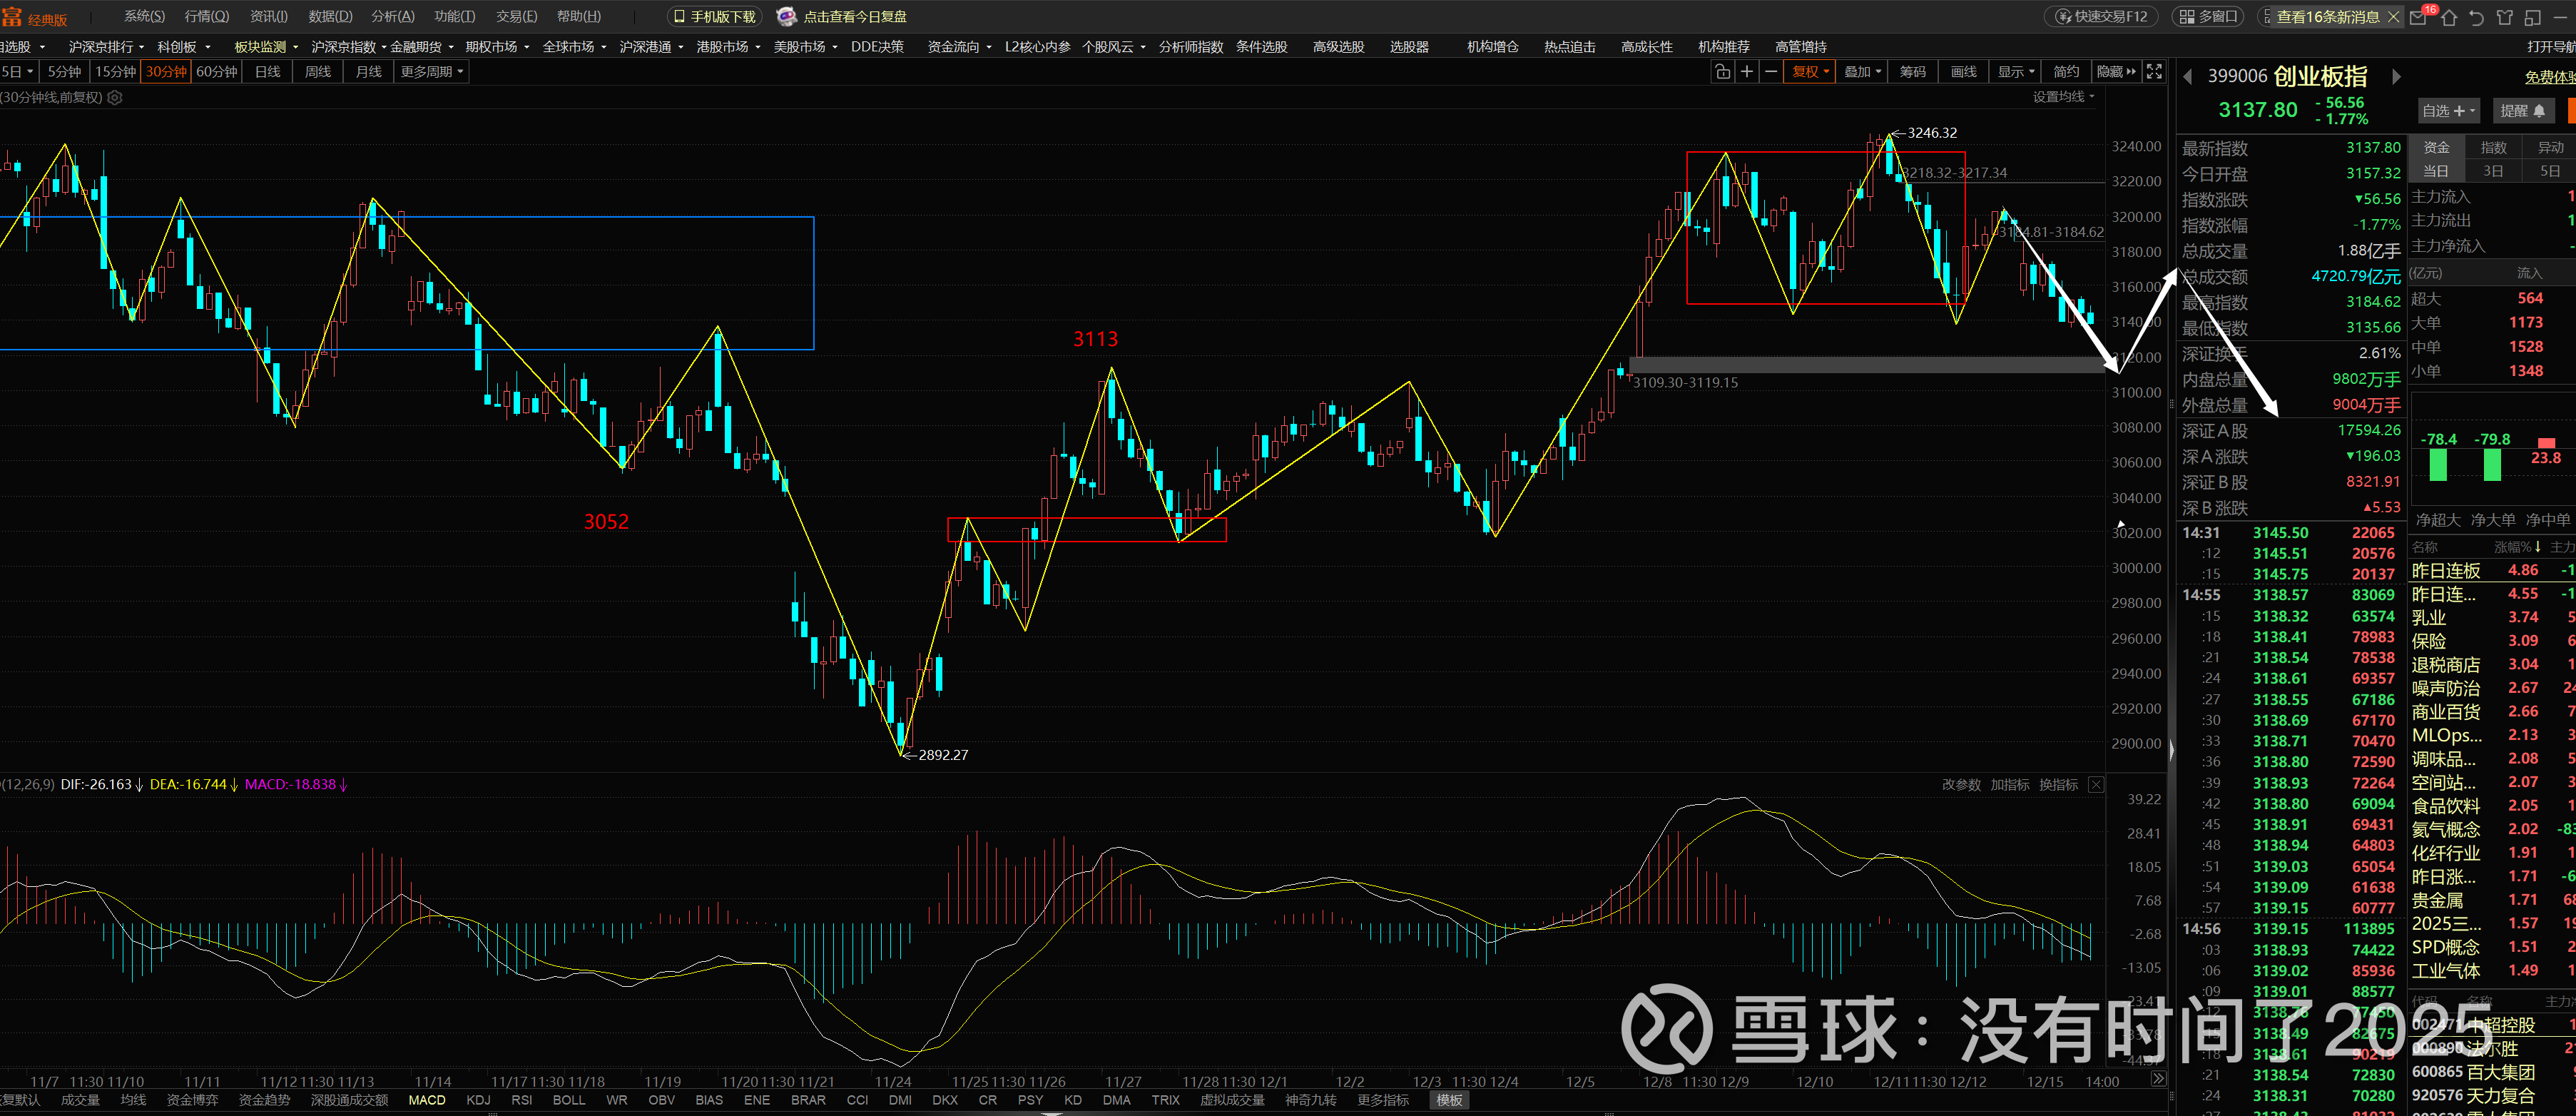Click the 快速交易F12 button
This screenshot has width=2576, height=1116.
2100,17
